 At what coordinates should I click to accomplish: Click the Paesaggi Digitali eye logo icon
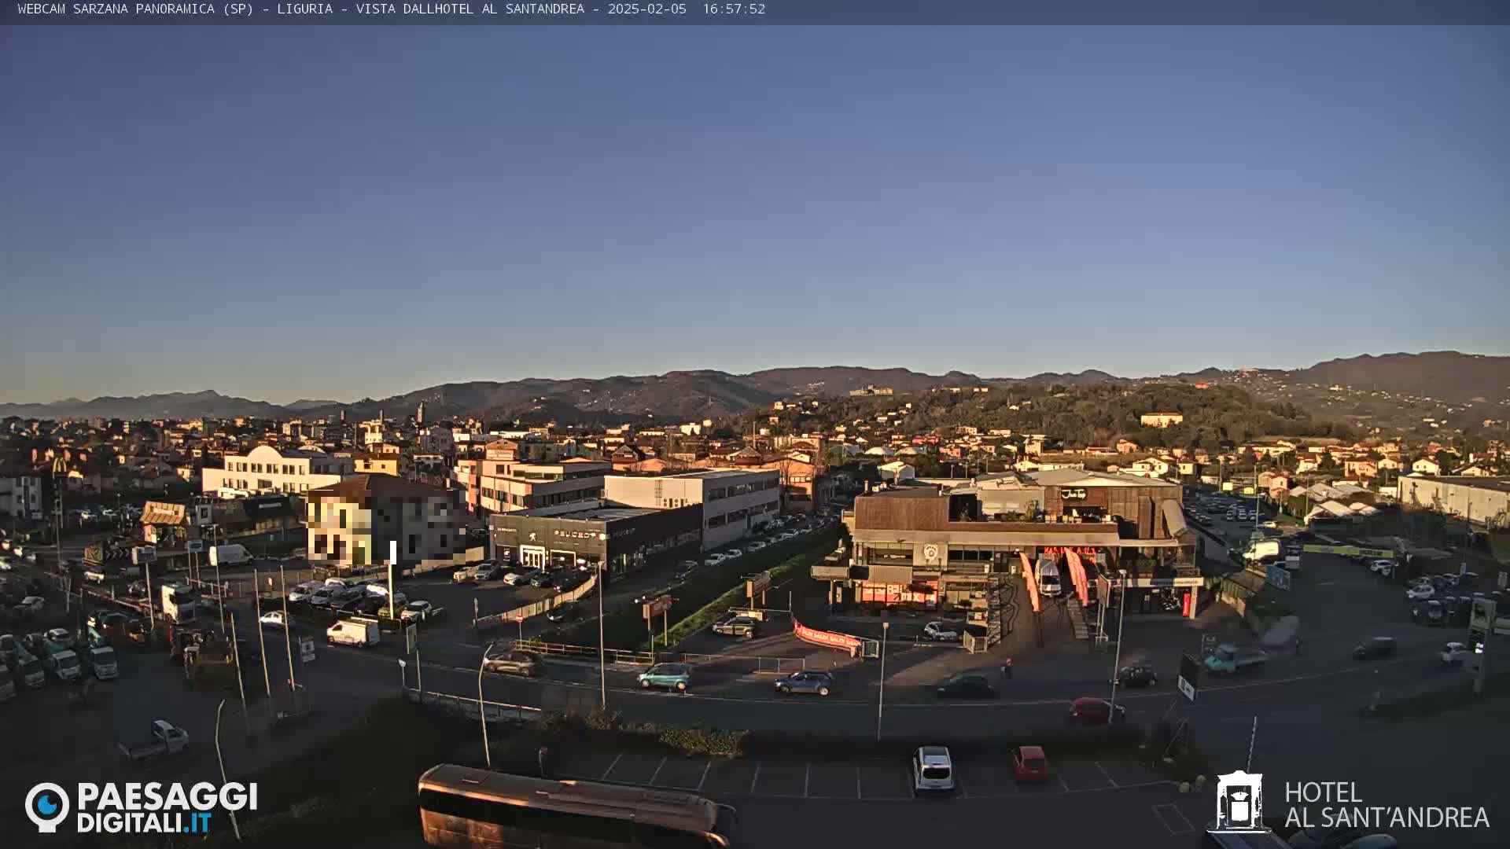point(46,806)
